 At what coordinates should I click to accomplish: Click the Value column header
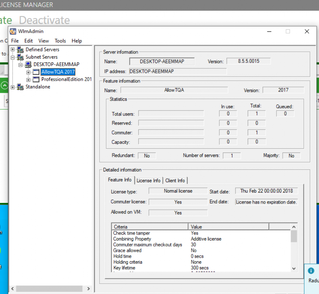[x=229, y=227]
